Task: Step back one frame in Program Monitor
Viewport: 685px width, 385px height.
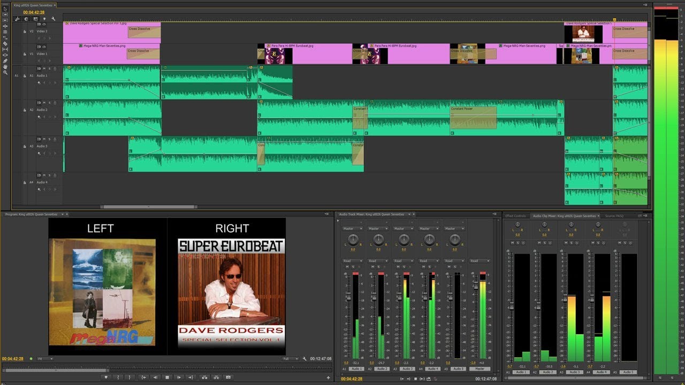Action: click(x=155, y=378)
